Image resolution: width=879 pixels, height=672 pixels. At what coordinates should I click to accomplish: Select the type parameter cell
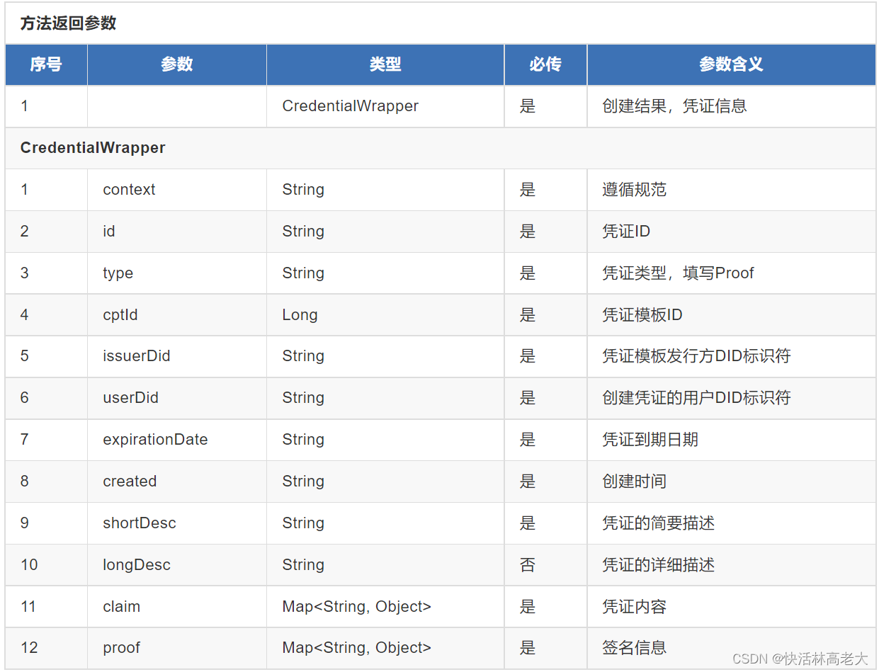tap(117, 273)
